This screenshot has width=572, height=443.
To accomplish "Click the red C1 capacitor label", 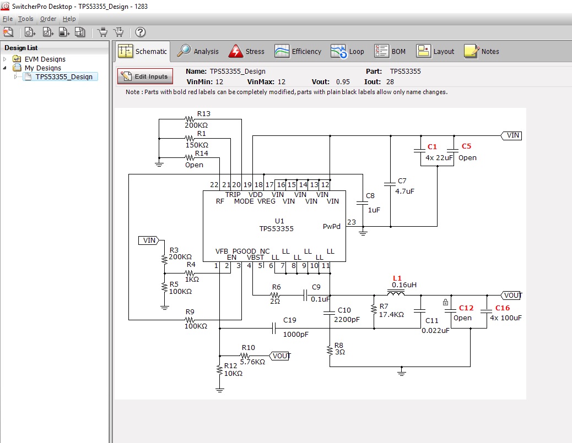I will click(432, 147).
